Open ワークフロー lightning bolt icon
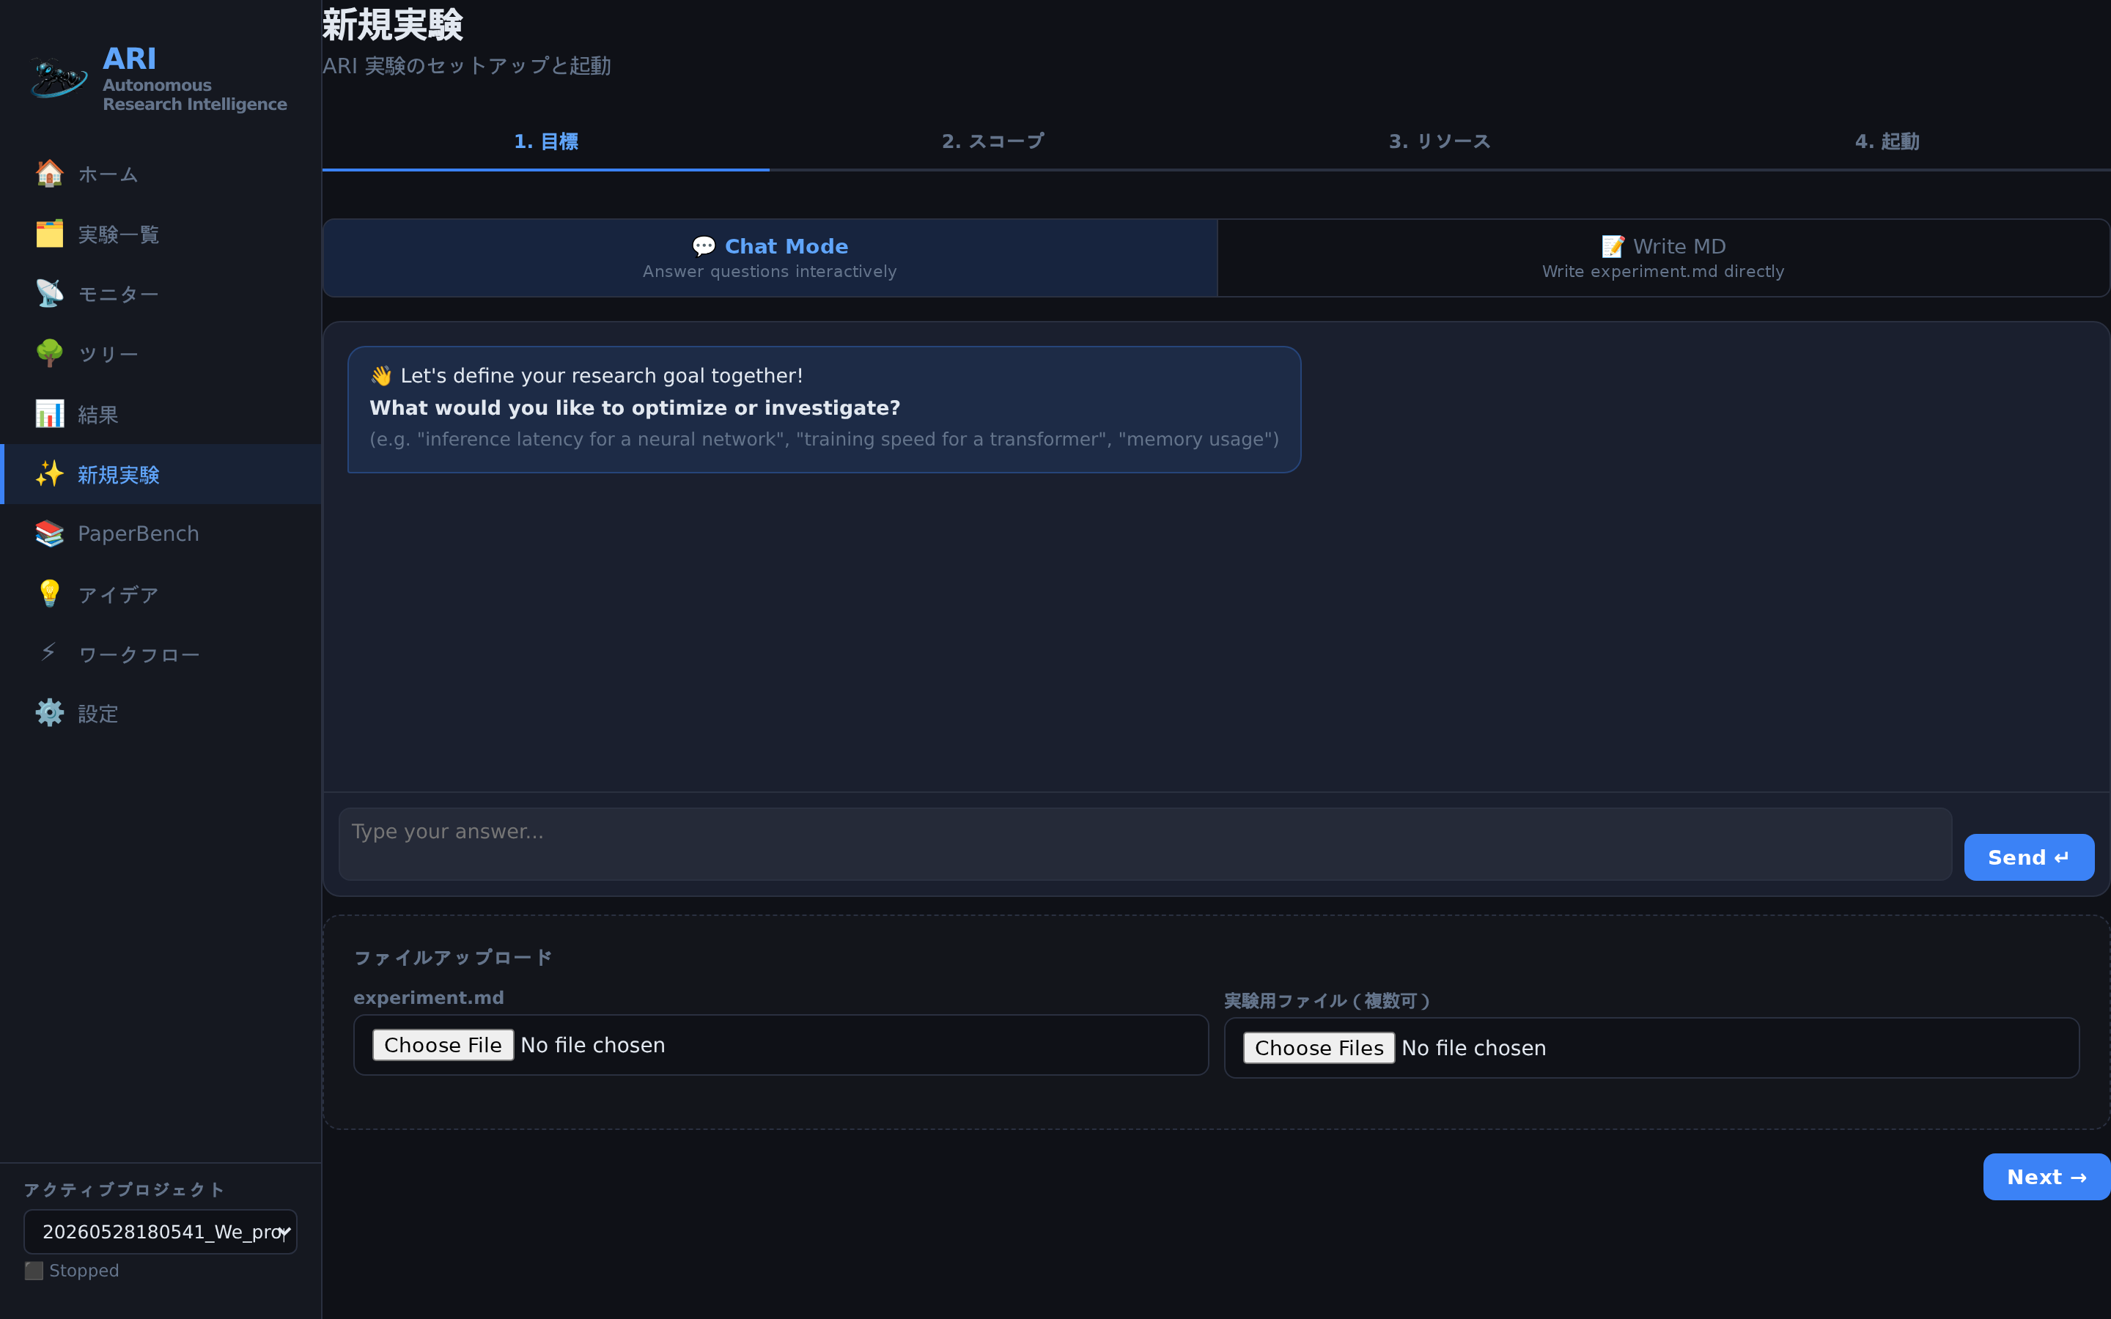The height and width of the screenshot is (1319, 2111). pos(50,654)
